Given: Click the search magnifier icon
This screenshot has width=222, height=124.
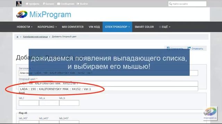Looking at the screenshot, I should tap(170, 4).
